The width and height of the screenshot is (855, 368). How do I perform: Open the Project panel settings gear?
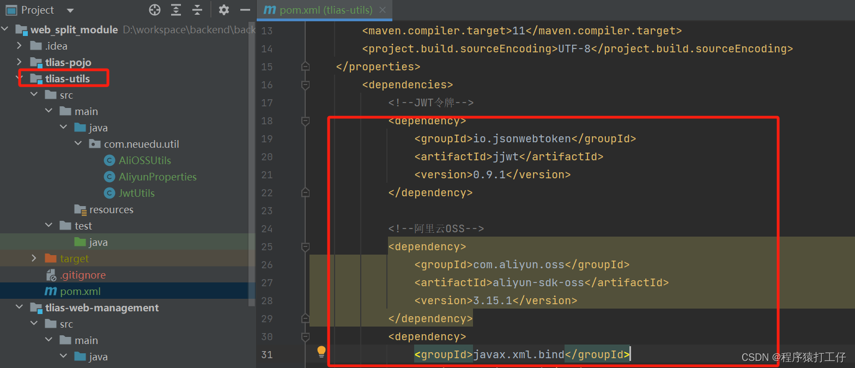coord(224,10)
